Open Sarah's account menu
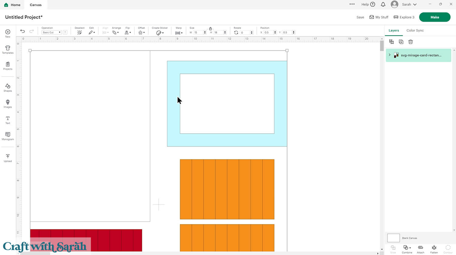 [x=404, y=4]
